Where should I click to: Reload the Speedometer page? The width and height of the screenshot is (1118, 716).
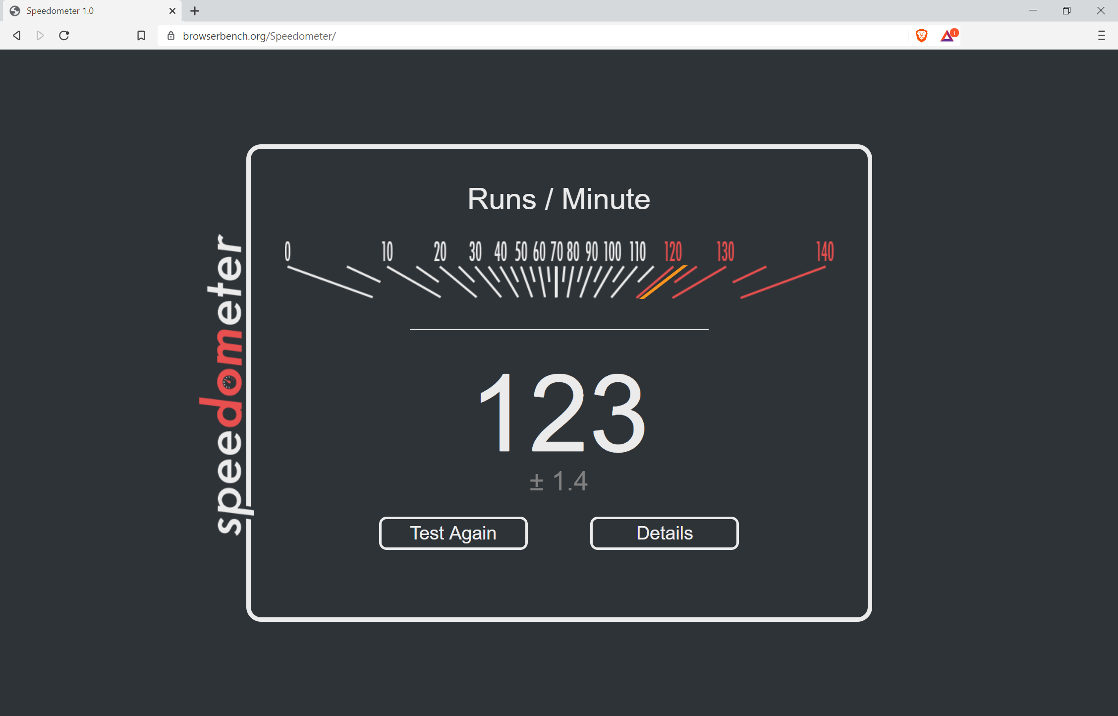(x=64, y=36)
